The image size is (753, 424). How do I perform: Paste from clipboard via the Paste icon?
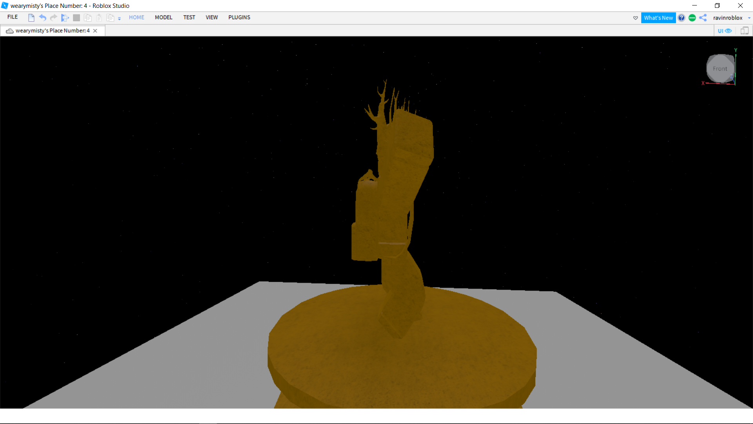(x=99, y=18)
